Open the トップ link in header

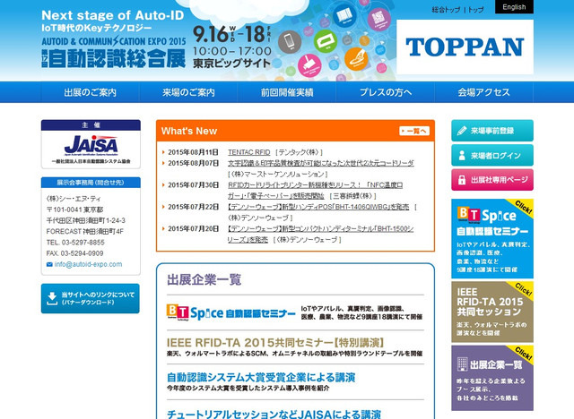476,10
